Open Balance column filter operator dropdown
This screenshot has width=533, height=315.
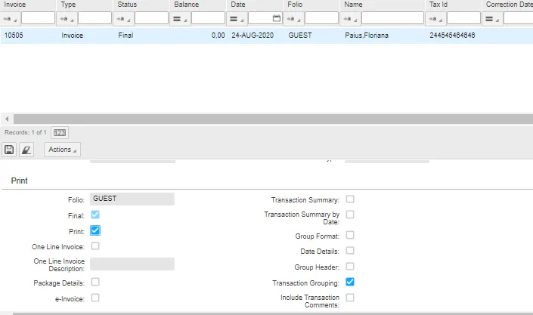tap(180, 19)
